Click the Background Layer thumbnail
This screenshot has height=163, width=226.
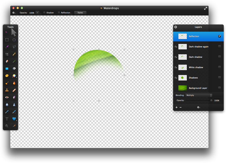(x=183, y=88)
